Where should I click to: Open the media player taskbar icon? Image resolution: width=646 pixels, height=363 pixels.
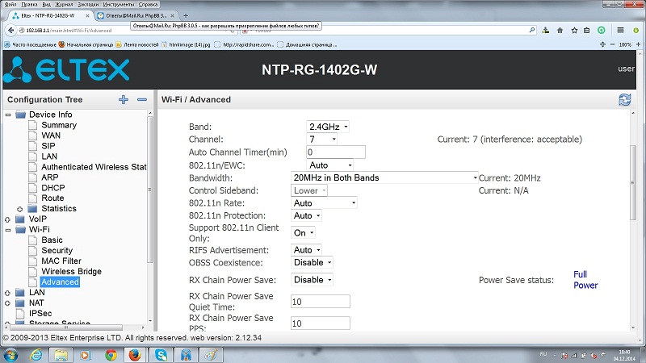86,355
